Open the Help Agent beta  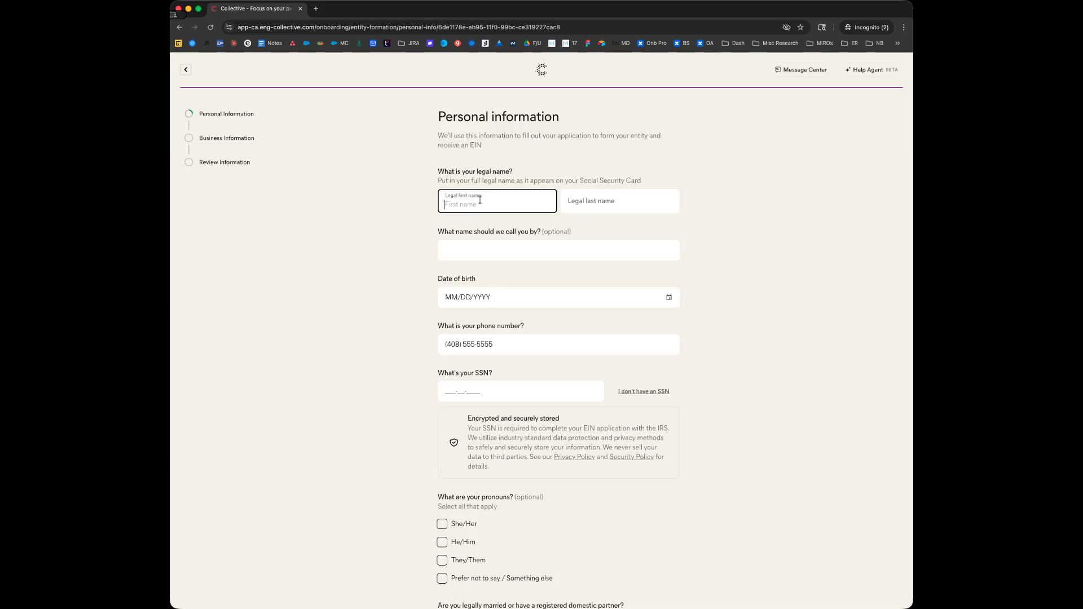click(x=871, y=69)
